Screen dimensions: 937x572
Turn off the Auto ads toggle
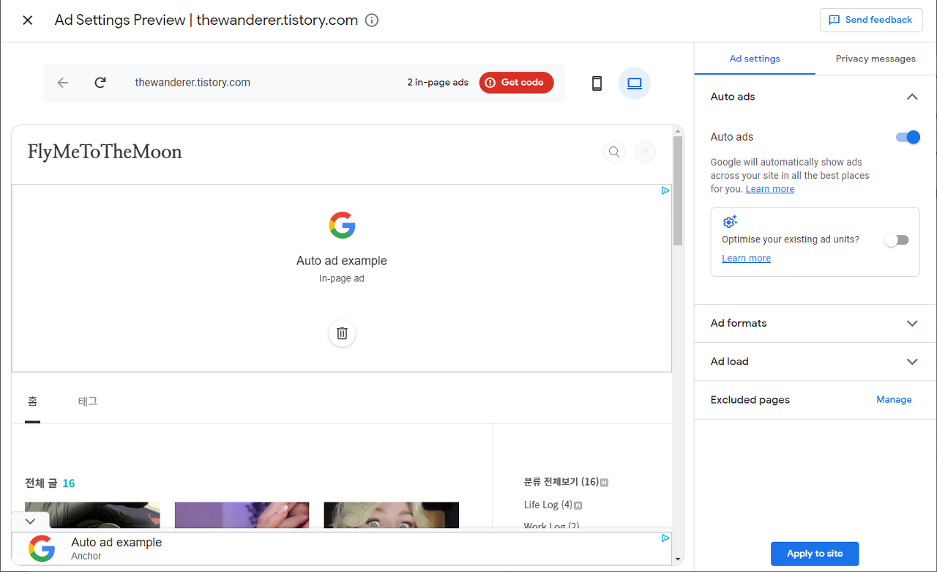pyautogui.click(x=908, y=137)
